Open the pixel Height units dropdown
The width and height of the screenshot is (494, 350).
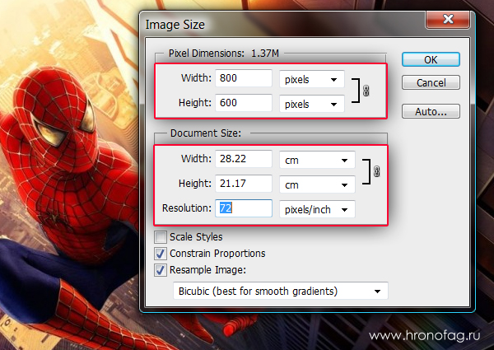coord(311,104)
